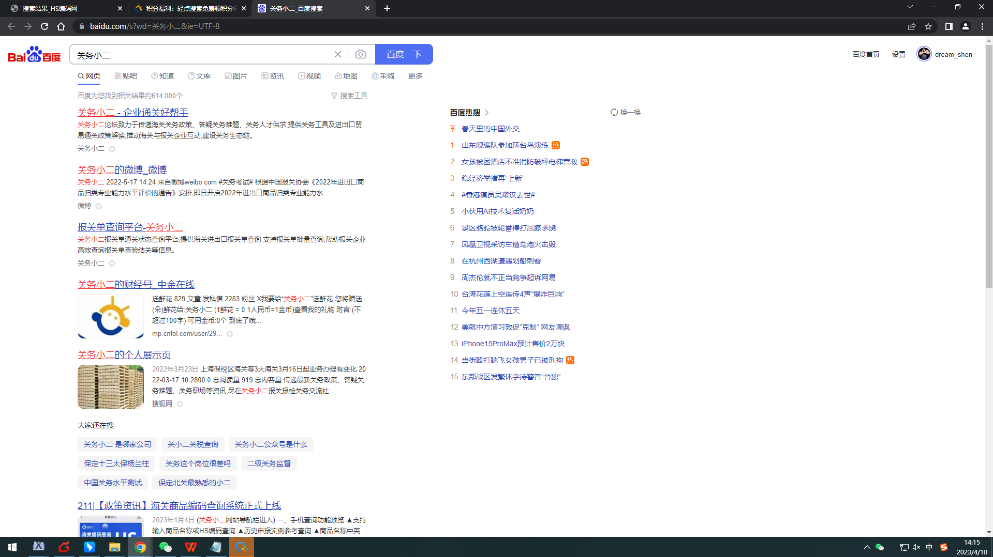The height and width of the screenshot is (557, 993).
Task: Switch to the 采购 tab
Action: 383,76
